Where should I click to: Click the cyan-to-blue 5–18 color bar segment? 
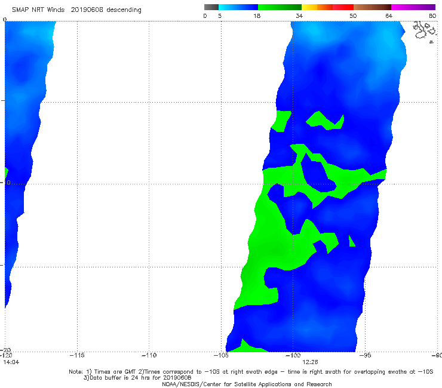pos(238,7)
